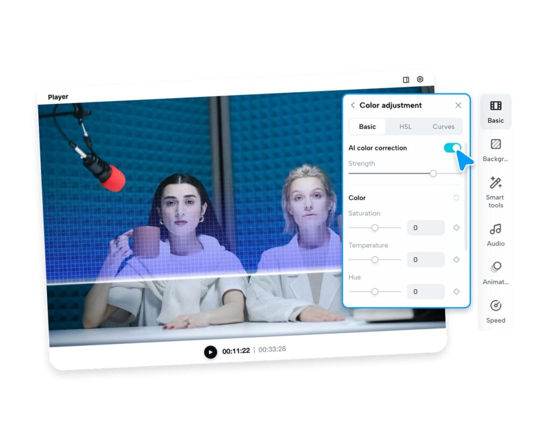Viewport: 551px width, 441px height.
Task: Switch to the HSL tab
Action: point(405,127)
